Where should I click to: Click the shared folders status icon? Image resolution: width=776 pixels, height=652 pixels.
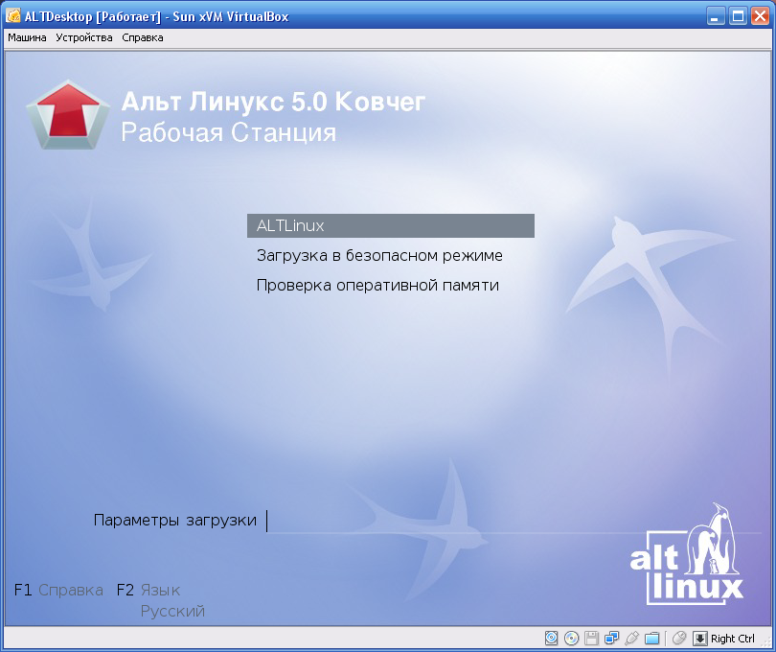click(x=652, y=639)
